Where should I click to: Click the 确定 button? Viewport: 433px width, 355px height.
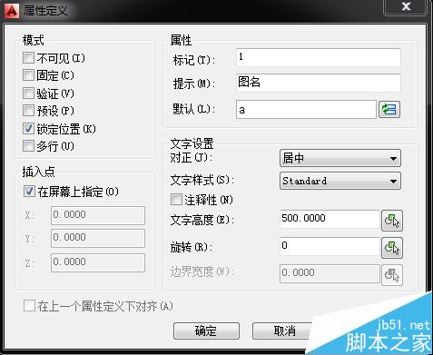point(206,330)
